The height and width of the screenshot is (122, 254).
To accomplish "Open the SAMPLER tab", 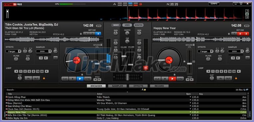I will coord(117,86).
